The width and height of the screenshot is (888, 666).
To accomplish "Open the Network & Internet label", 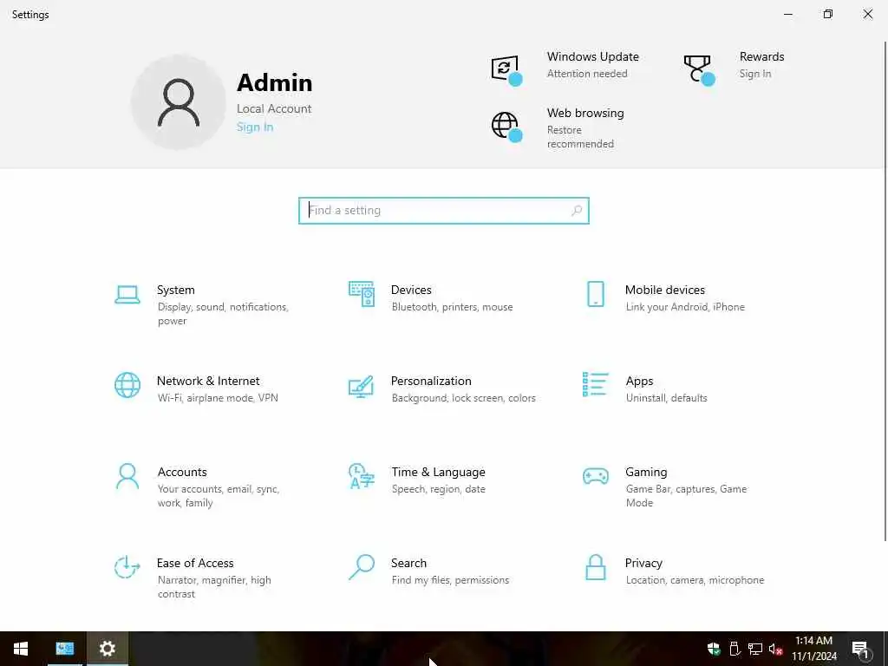I will [x=208, y=381].
